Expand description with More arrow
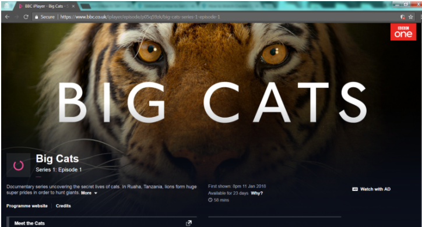 point(89,193)
